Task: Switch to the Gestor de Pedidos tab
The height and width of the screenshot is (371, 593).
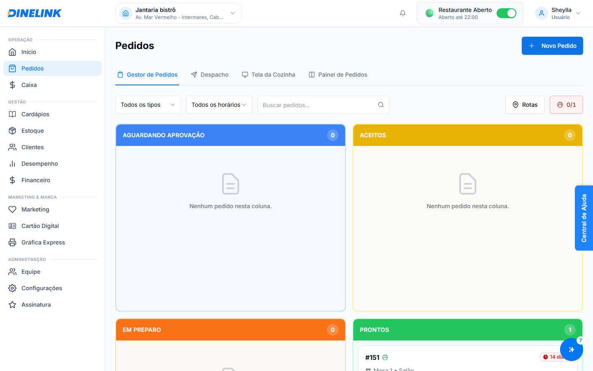Action: pos(147,75)
